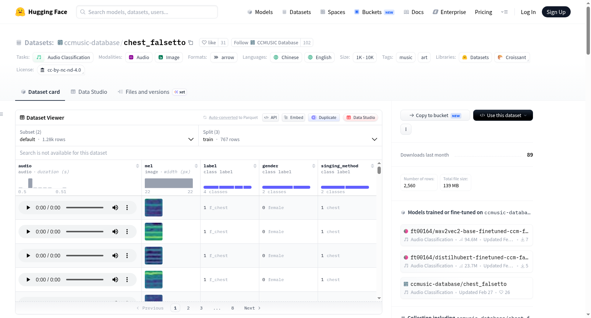
Task: Click the API button in viewer
Action: click(270, 117)
